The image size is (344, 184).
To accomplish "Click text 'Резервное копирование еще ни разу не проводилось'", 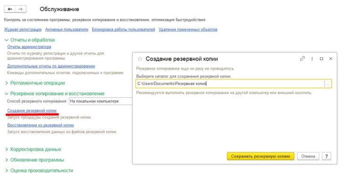I will 185,69.
